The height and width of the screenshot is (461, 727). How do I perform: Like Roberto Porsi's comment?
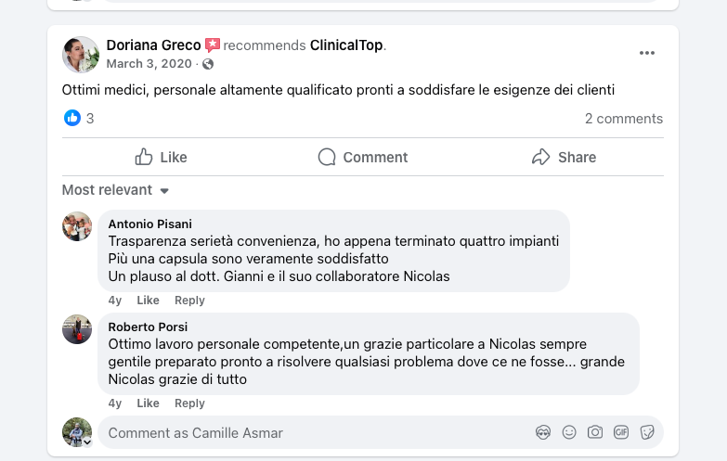pyautogui.click(x=148, y=403)
